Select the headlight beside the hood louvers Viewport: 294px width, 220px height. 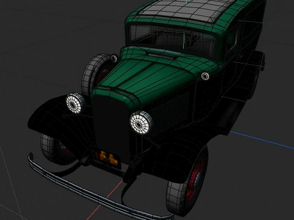[141, 123]
